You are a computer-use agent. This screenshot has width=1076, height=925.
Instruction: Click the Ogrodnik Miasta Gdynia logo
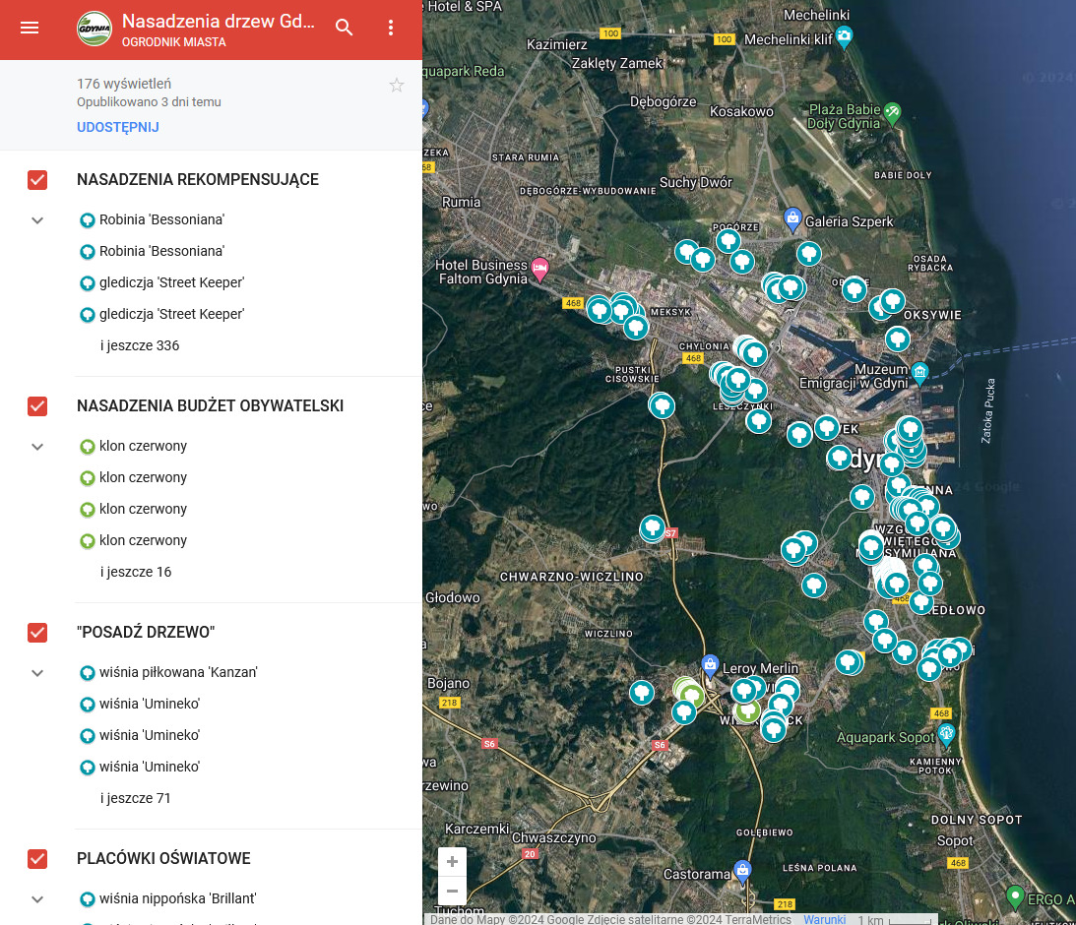pos(93,29)
